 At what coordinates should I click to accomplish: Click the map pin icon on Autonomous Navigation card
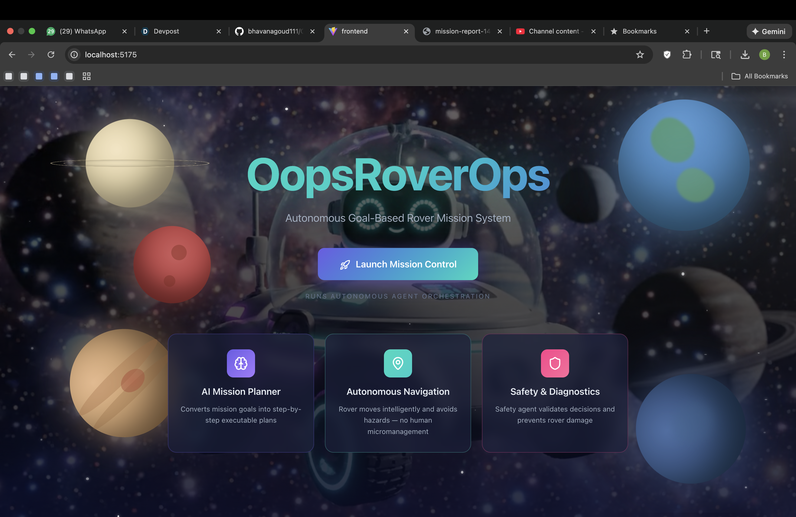coord(398,363)
